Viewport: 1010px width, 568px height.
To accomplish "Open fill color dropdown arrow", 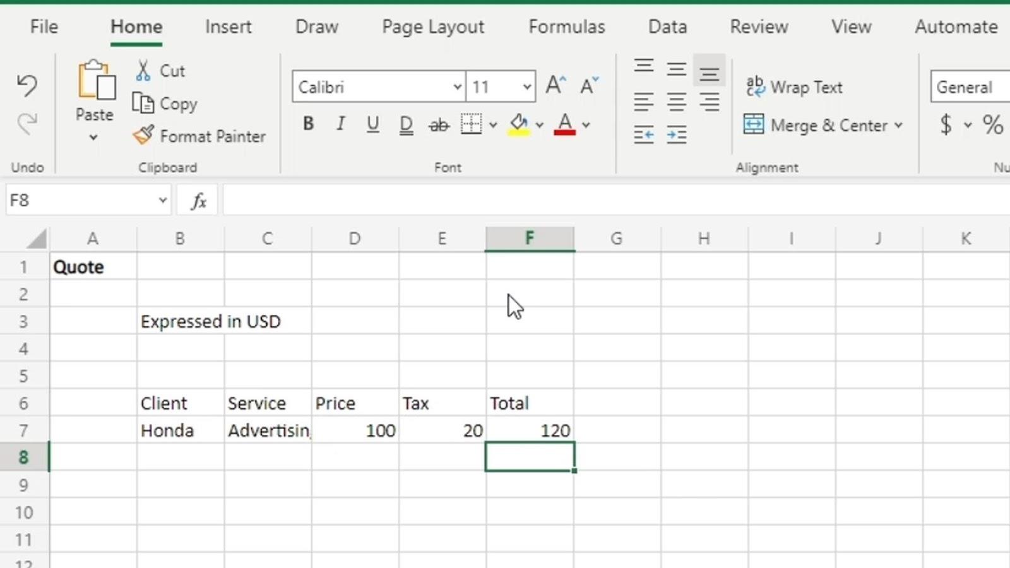I will click(x=539, y=124).
